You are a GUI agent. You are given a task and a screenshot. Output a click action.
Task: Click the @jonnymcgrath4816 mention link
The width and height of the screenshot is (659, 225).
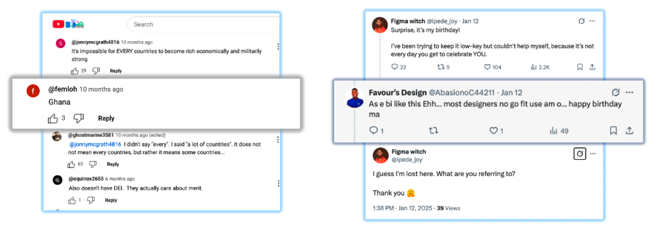pyautogui.click(x=95, y=144)
